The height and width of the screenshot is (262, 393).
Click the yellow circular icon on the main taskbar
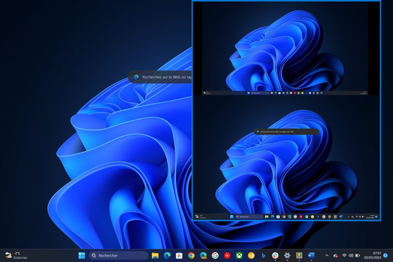tap(251, 255)
